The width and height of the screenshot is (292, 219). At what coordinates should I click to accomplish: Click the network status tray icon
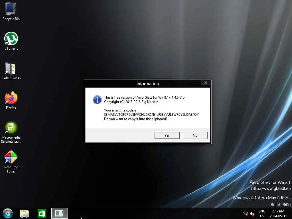[246, 214]
